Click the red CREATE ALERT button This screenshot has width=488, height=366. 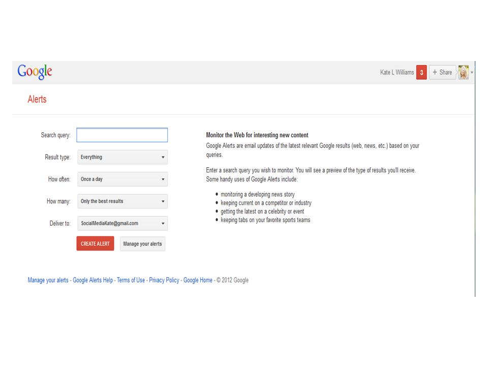pyautogui.click(x=95, y=243)
